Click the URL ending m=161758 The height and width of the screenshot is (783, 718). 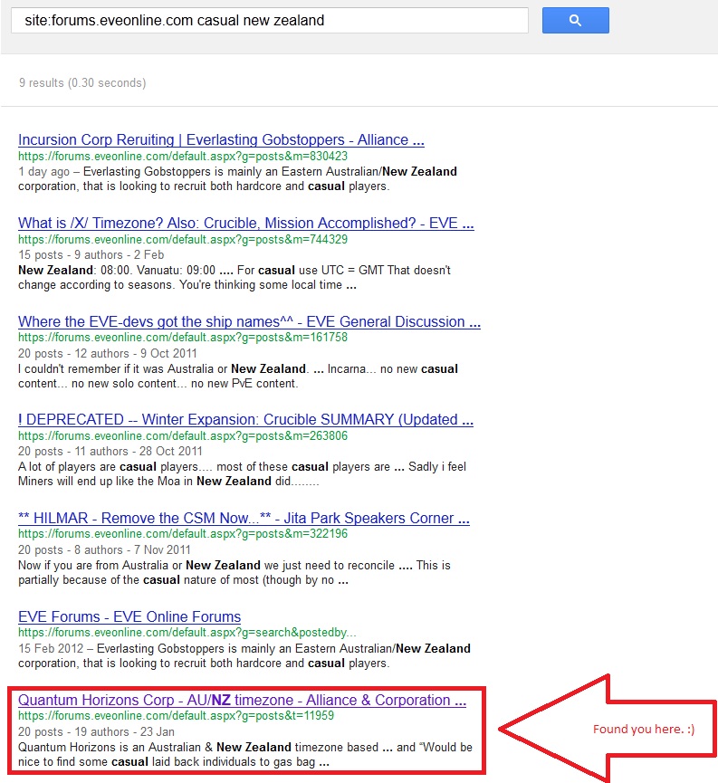pyautogui.click(x=183, y=338)
